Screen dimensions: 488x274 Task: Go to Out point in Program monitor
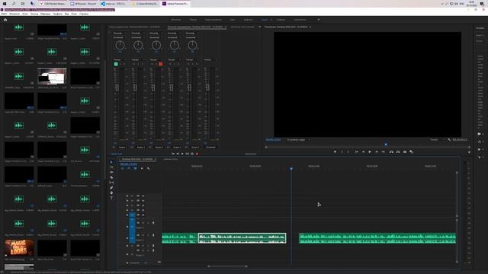tap(383, 152)
